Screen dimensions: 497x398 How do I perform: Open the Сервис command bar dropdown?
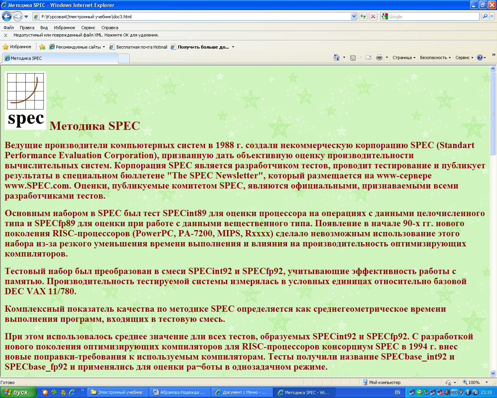coord(464,58)
